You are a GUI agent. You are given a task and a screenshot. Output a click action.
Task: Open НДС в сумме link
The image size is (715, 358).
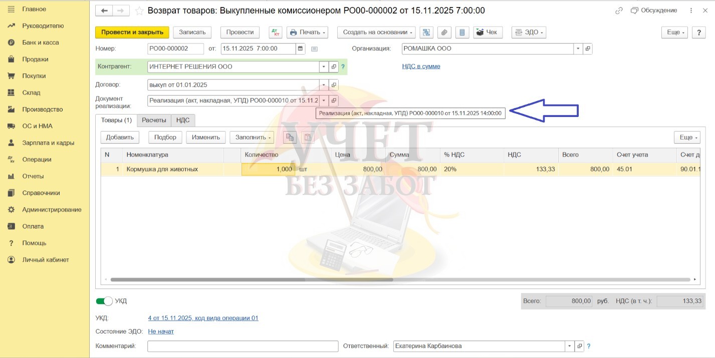421,66
